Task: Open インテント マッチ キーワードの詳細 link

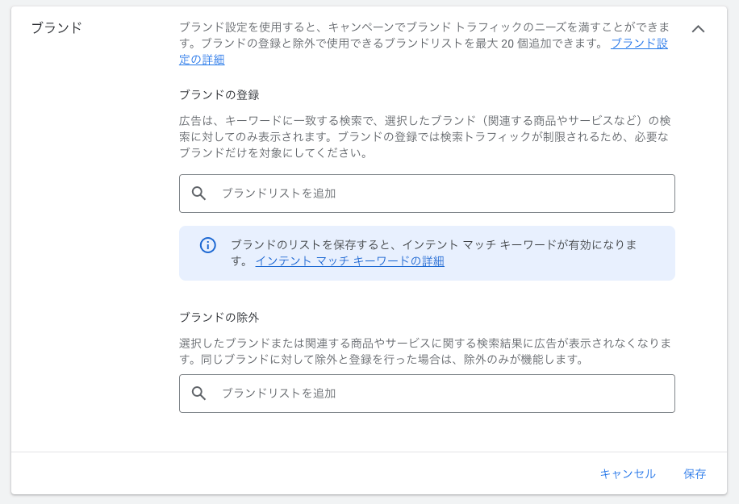Action: click(349, 261)
